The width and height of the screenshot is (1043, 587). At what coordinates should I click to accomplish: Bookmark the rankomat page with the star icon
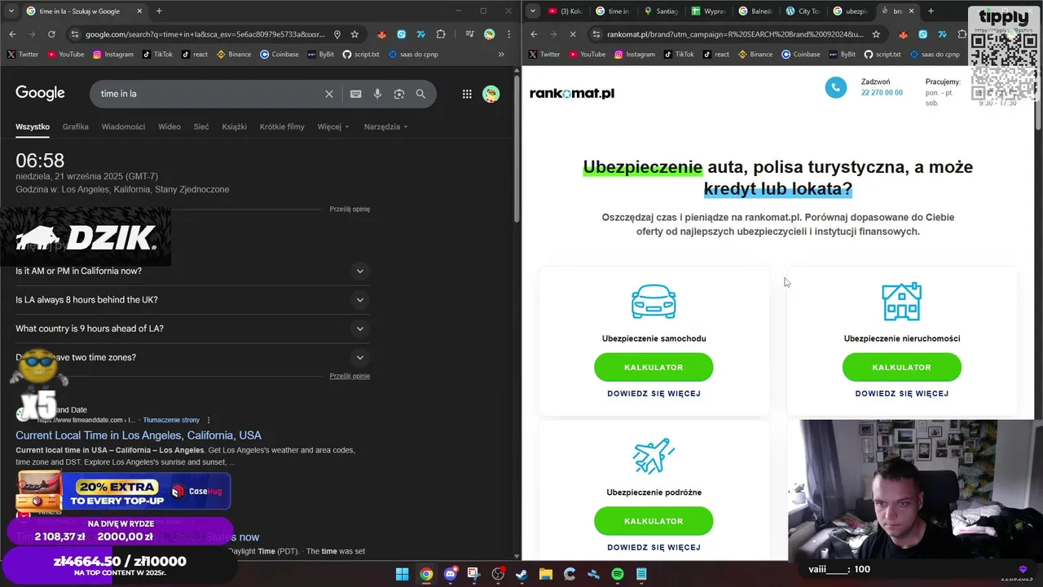pos(876,34)
